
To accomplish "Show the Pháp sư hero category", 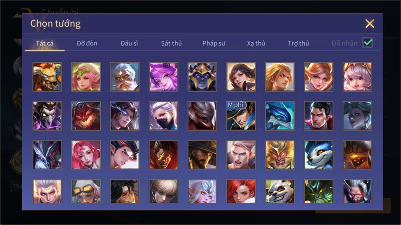I will (213, 44).
